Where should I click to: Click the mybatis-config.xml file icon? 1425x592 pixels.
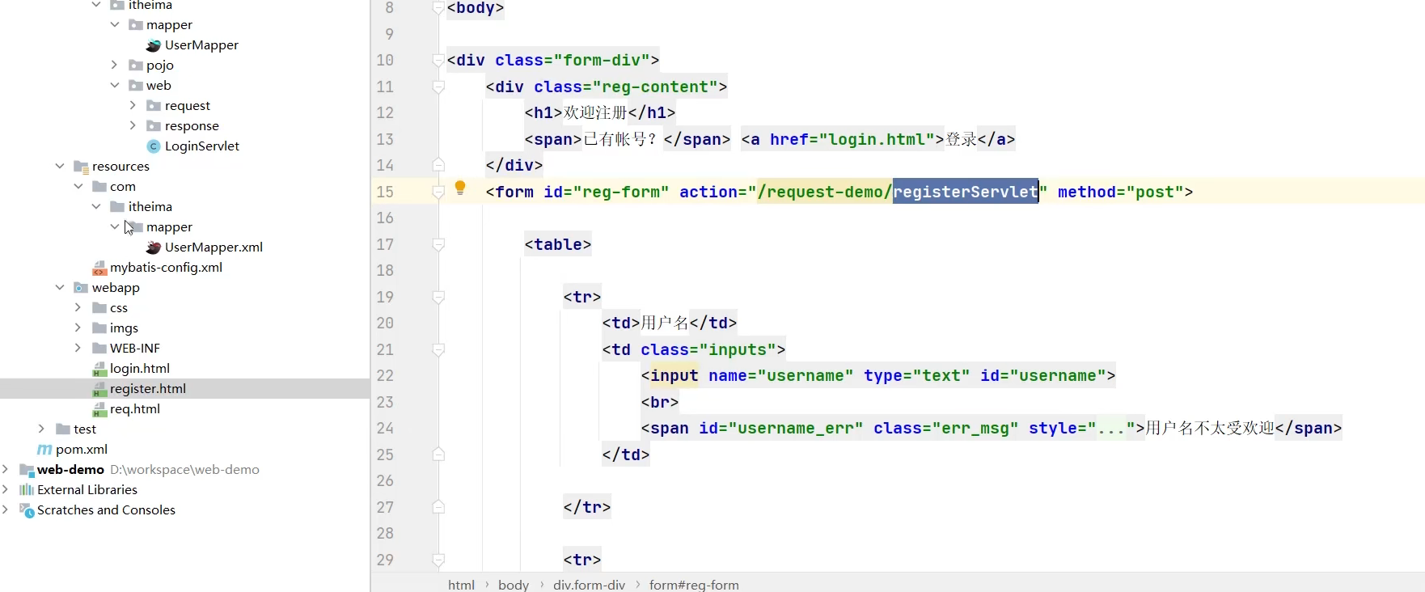click(x=99, y=268)
